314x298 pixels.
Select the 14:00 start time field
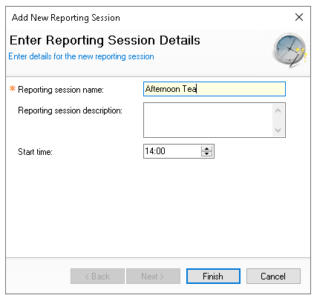pyautogui.click(x=172, y=151)
